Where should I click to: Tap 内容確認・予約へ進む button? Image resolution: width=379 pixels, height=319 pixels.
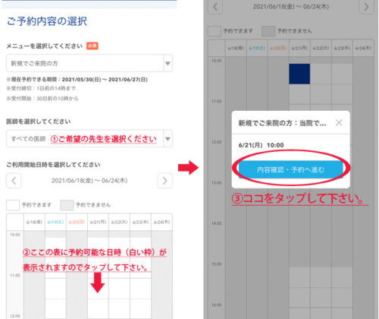(x=290, y=169)
